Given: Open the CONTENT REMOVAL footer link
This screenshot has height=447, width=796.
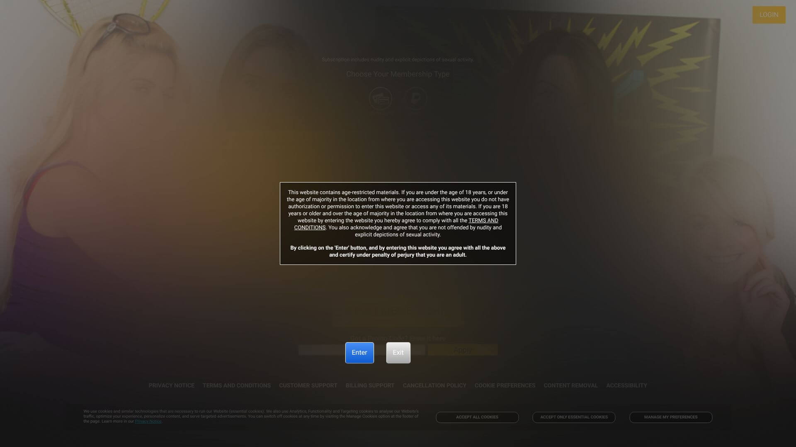Looking at the screenshot, I should [570, 385].
